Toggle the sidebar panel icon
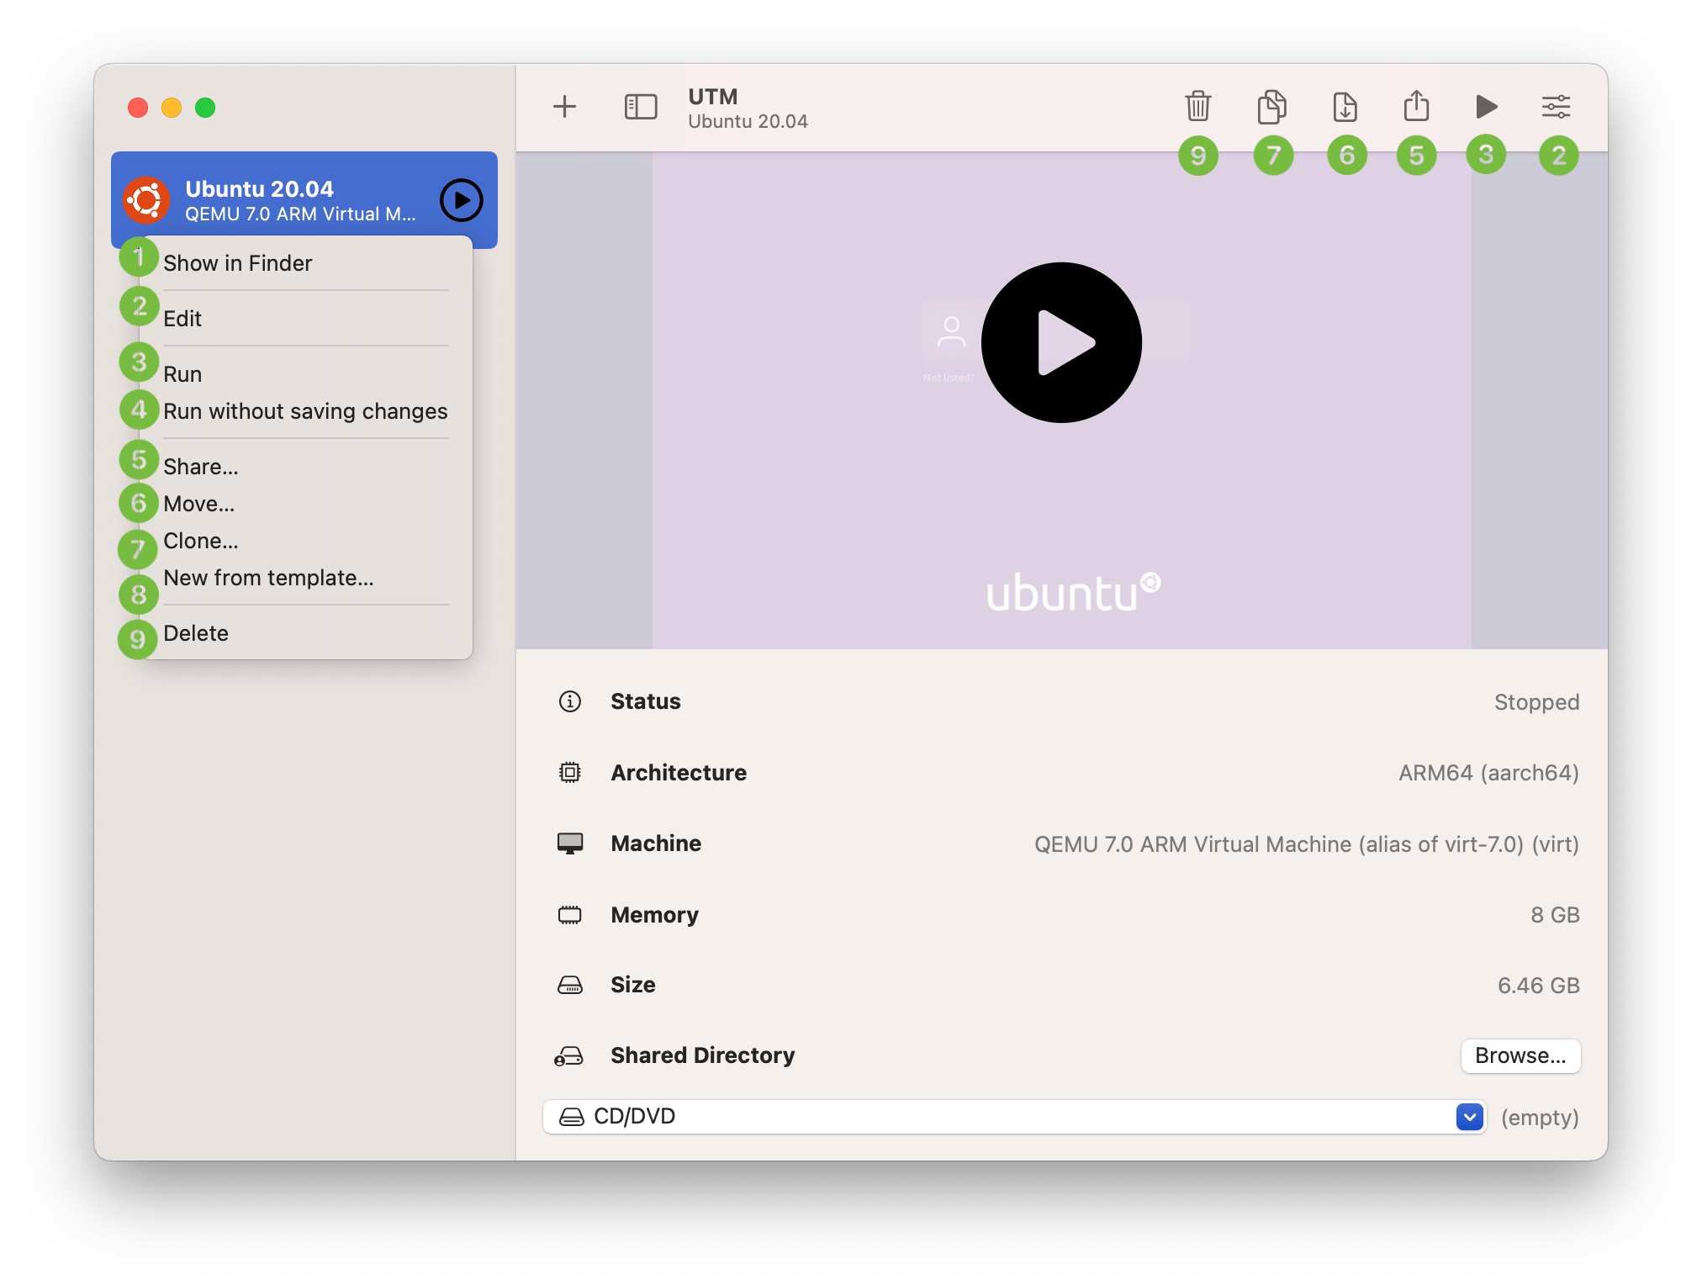1702x1285 pixels. (640, 107)
